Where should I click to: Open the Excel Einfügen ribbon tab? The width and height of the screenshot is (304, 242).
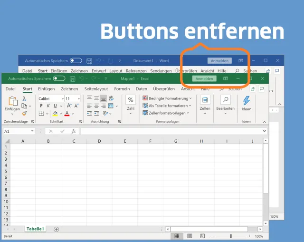47,89
